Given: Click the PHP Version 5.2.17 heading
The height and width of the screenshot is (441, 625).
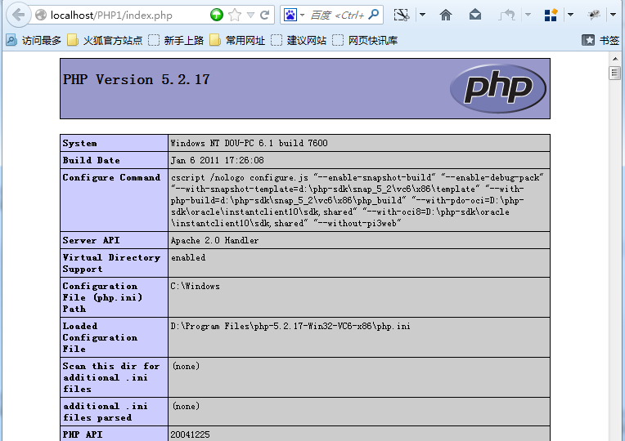Looking at the screenshot, I should tap(137, 79).
